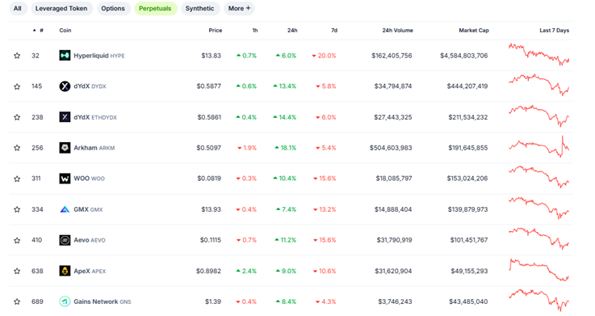The width and height of the screenshot is (595, 316).
Task: Star the dYdX DYDX row
Action: [x=17, y=86]
